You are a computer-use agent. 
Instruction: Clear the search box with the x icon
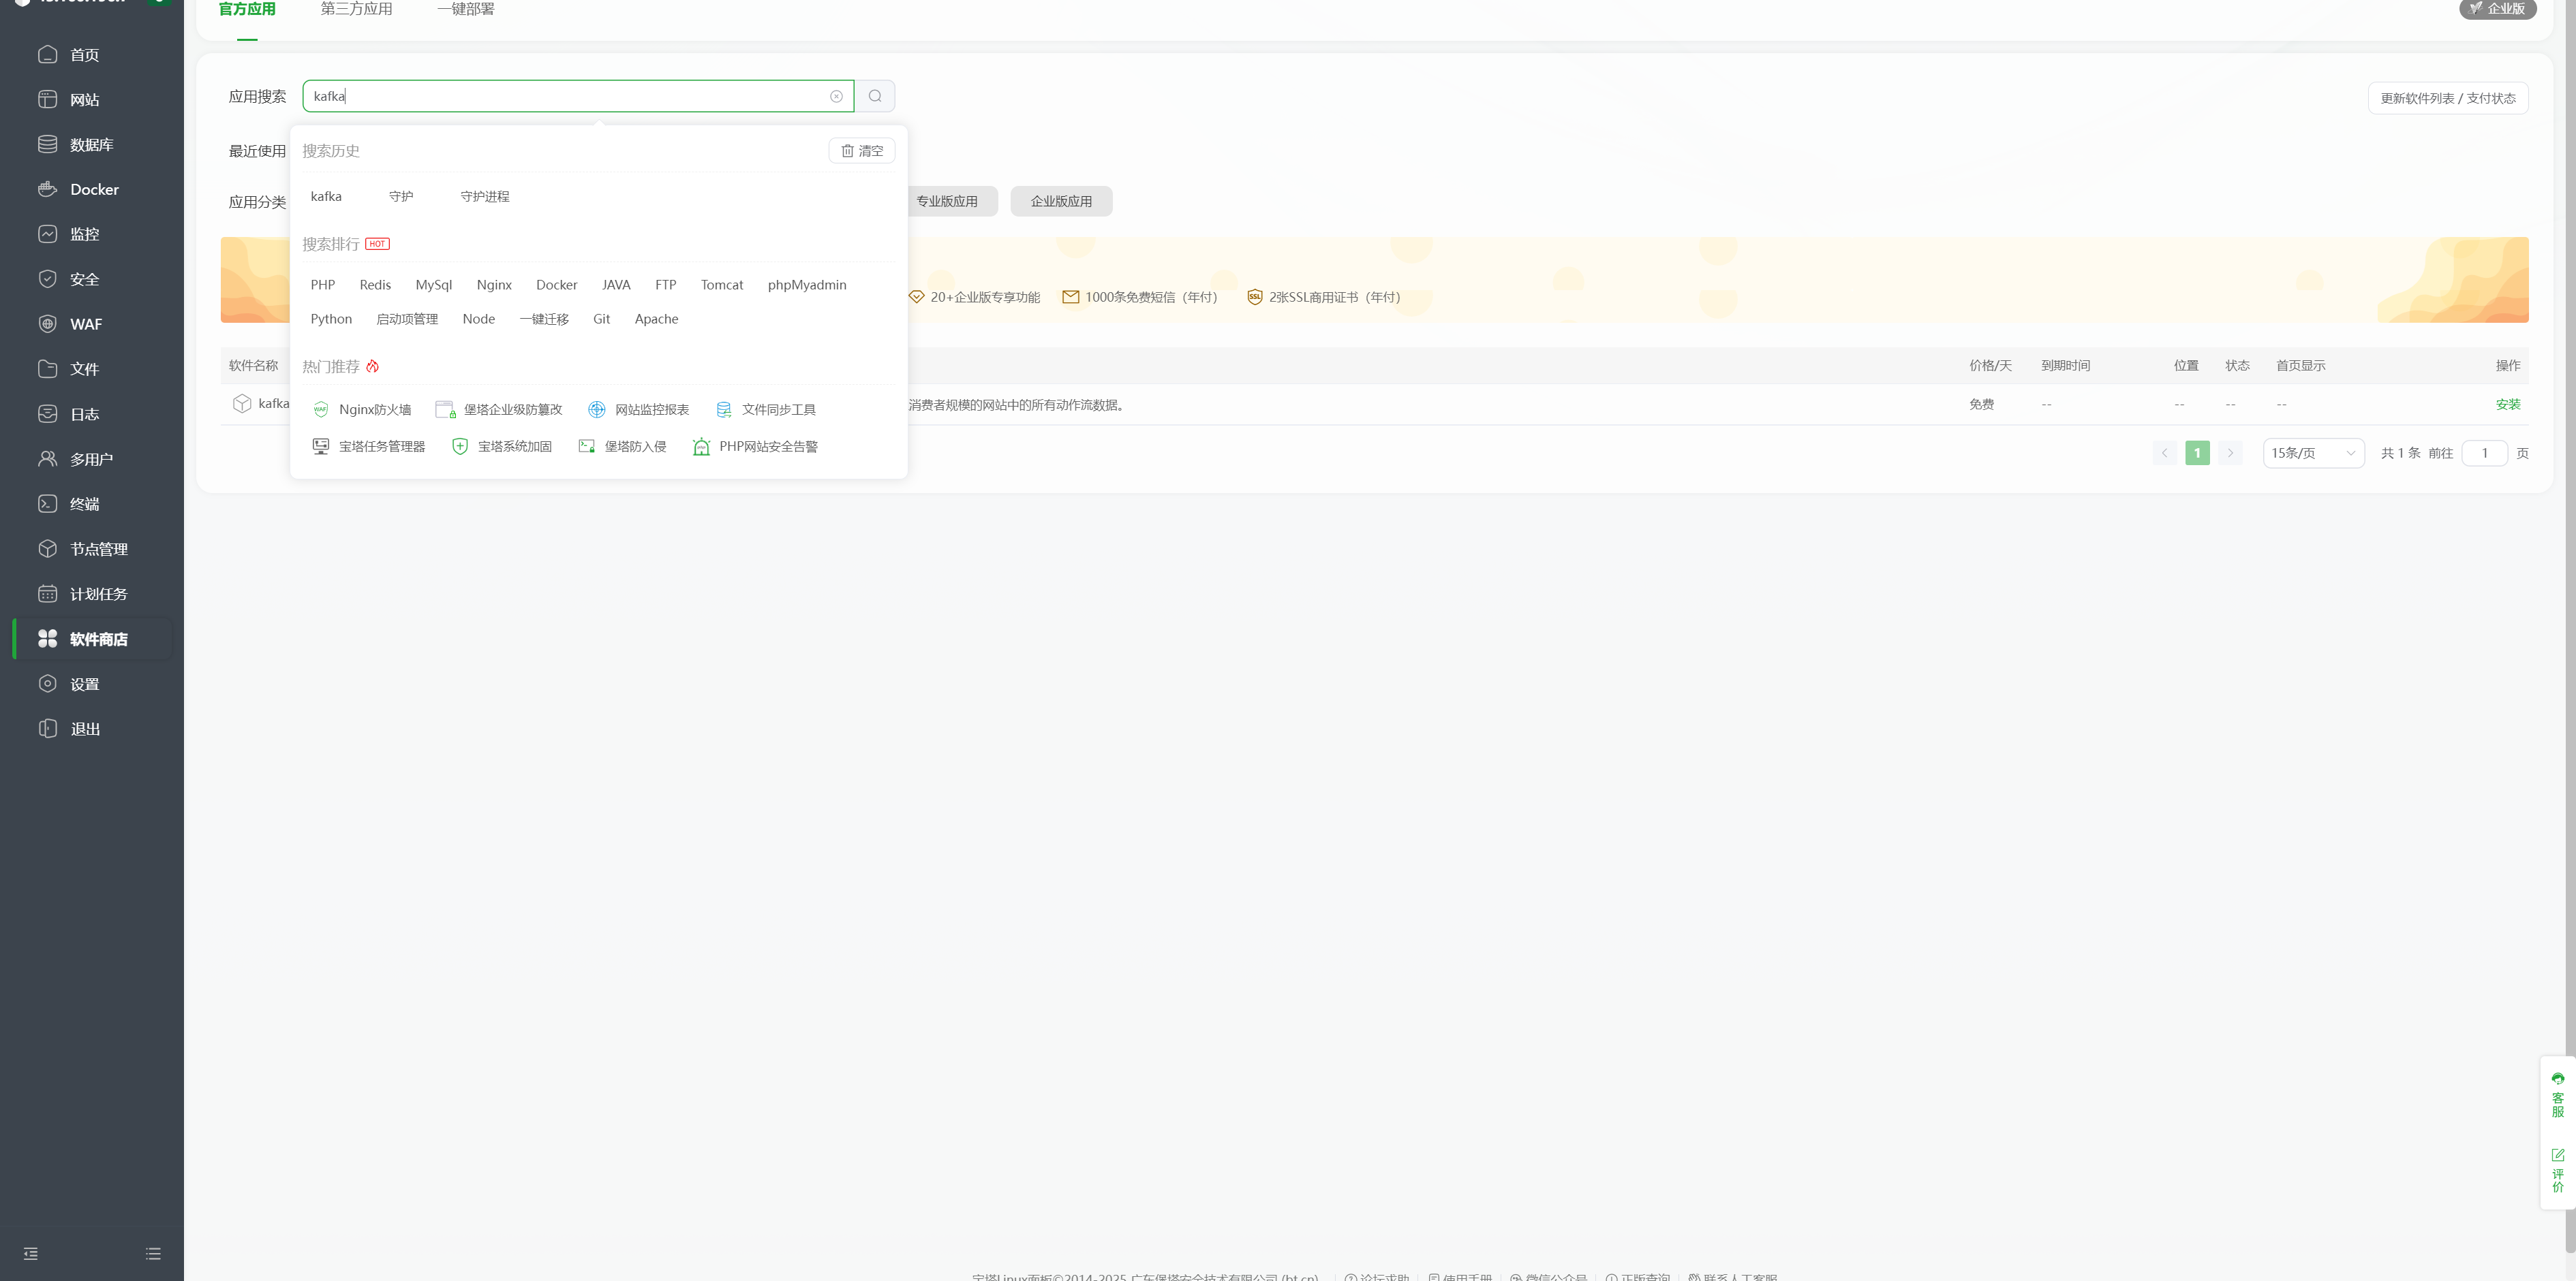836,96
